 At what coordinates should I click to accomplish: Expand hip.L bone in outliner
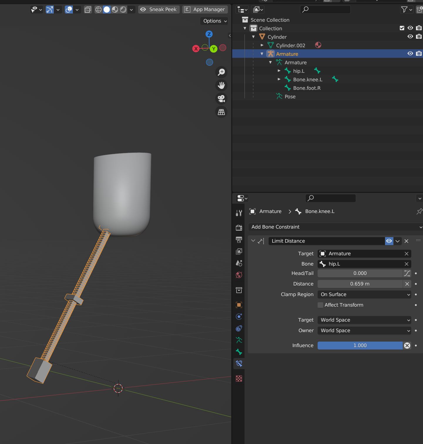point(279,71)
